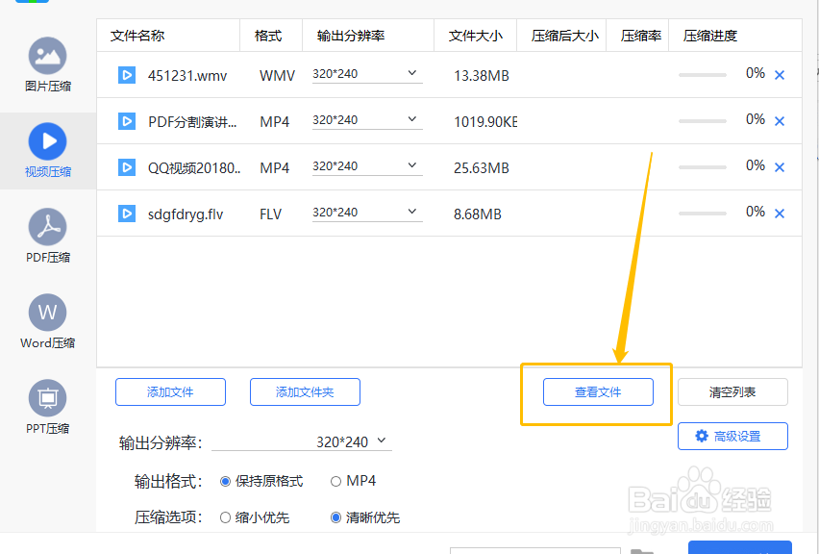The height and width of the screenshot is (554, 819).
Task: Select the file name 451231.wmv
Action: pos(187,76)
